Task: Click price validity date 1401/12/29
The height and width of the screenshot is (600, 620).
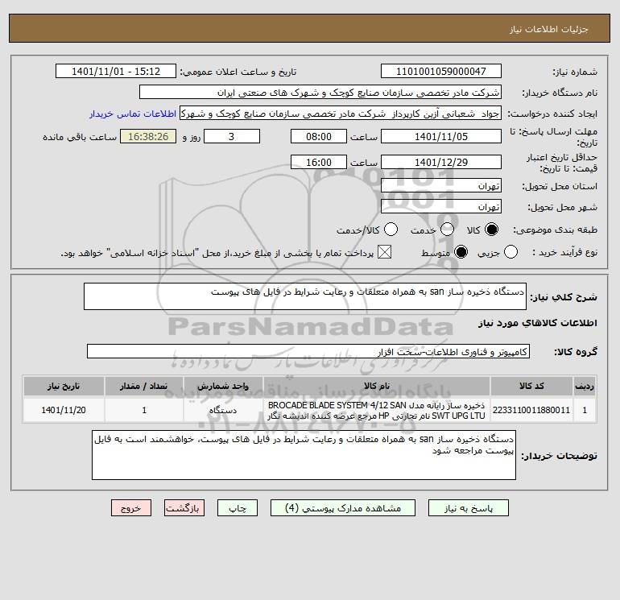Action: (441, 162)
